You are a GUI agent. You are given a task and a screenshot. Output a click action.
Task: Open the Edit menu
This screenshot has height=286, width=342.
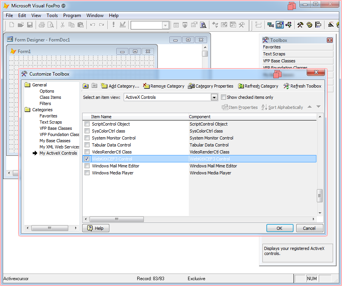click(x=22, y=16)
